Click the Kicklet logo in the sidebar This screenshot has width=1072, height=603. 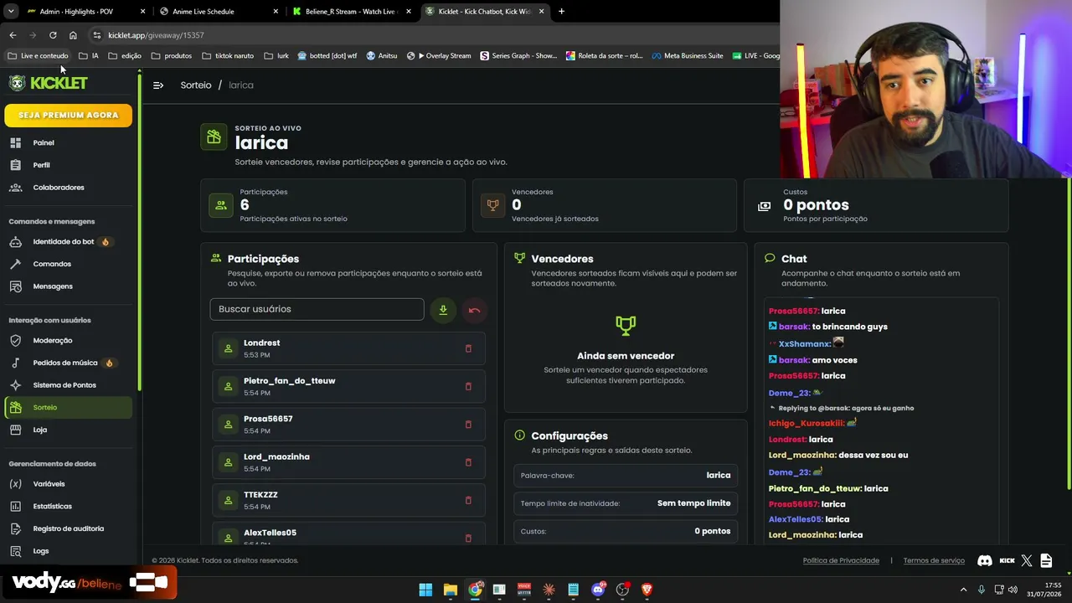pos(48,83)
